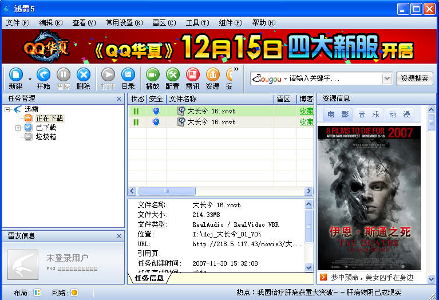Open the 查看 menu

tap(84, 23)
